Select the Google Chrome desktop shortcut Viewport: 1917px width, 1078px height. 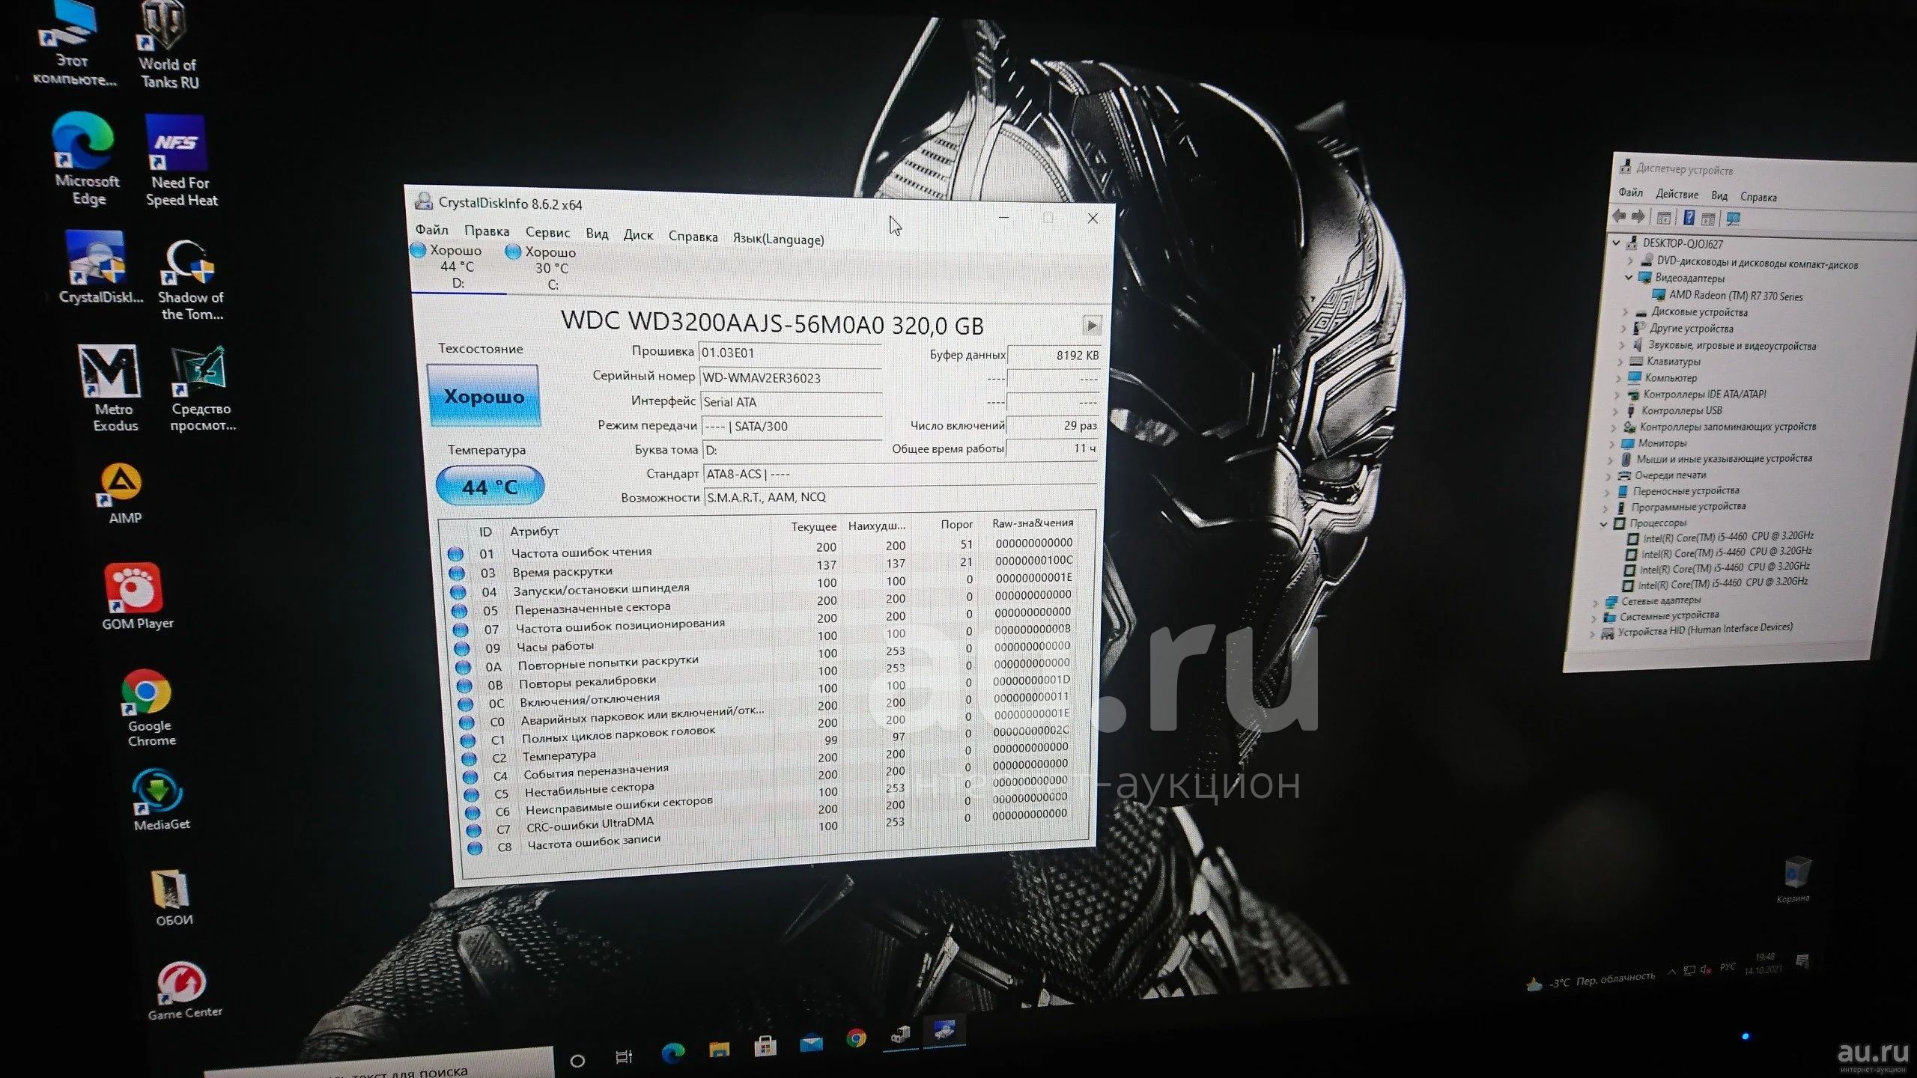coord(148,707)
